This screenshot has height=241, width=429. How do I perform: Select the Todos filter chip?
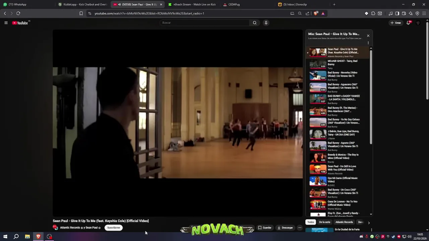(x=311, y=222)
